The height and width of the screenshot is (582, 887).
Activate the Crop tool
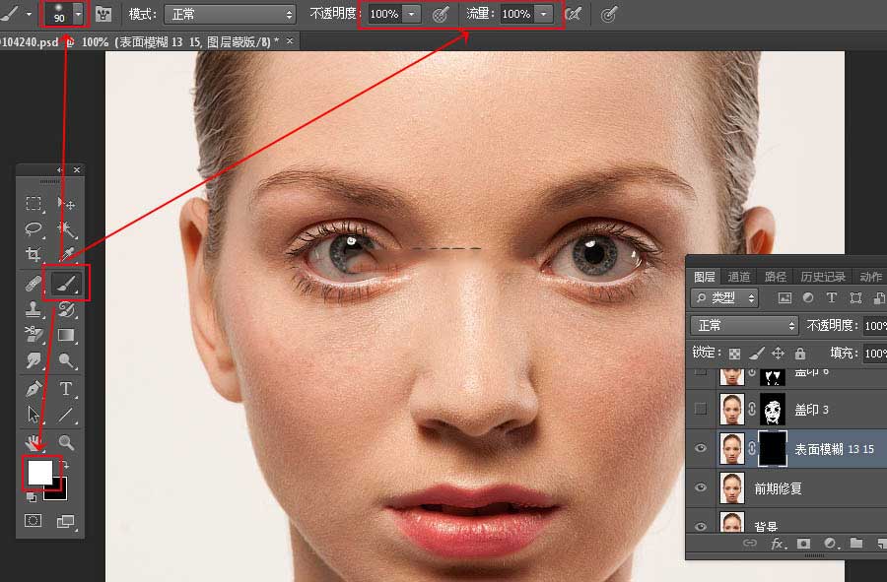pyautogui.click(x=35, y=253)
